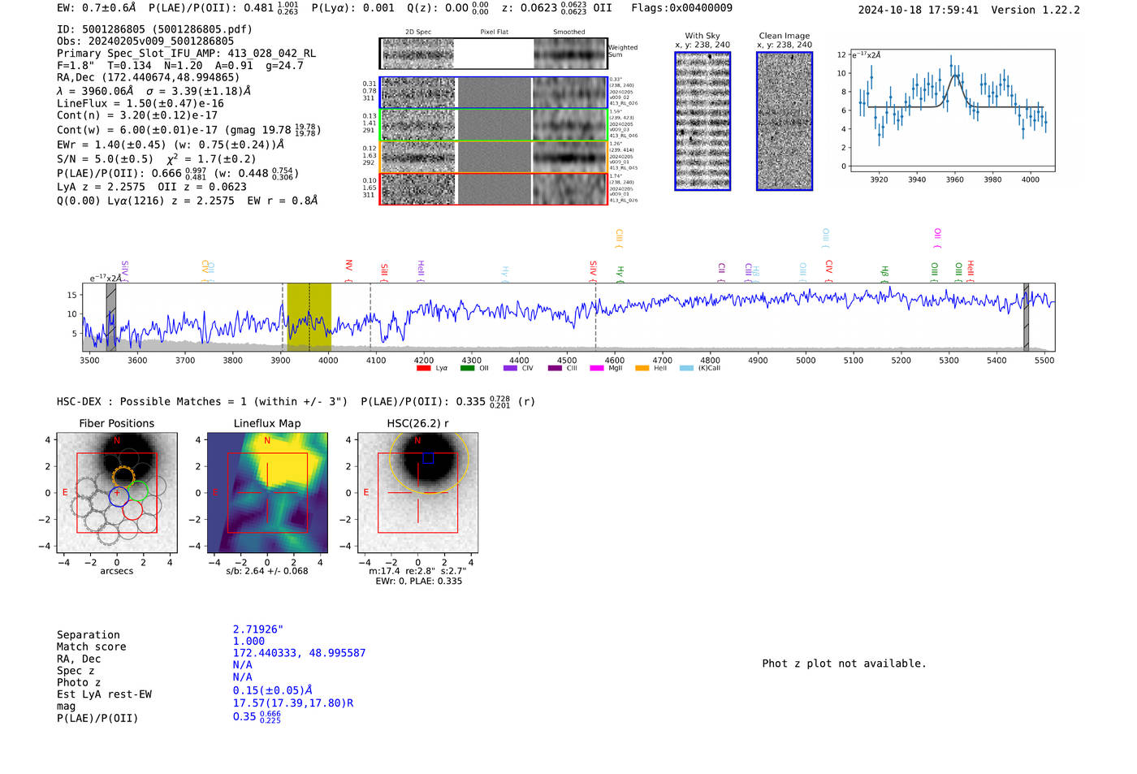Click the Est LyA rest-EW value 0.15(±0.05)Å
The image size is (1137, 774).
point(272,690)
